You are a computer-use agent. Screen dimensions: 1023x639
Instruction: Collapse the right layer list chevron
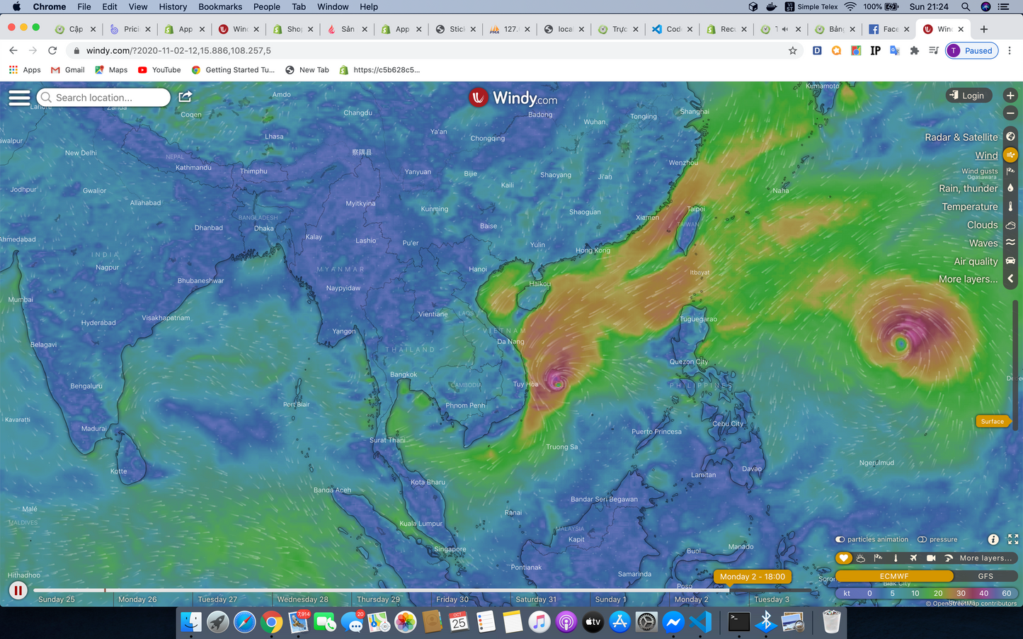click(1010, 279)
